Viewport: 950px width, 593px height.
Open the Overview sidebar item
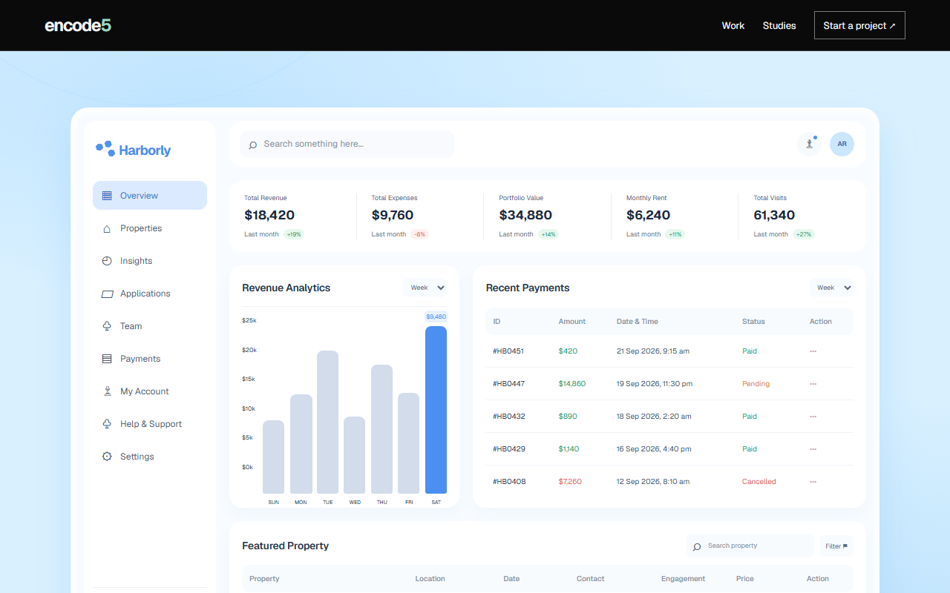click(150, 196)
